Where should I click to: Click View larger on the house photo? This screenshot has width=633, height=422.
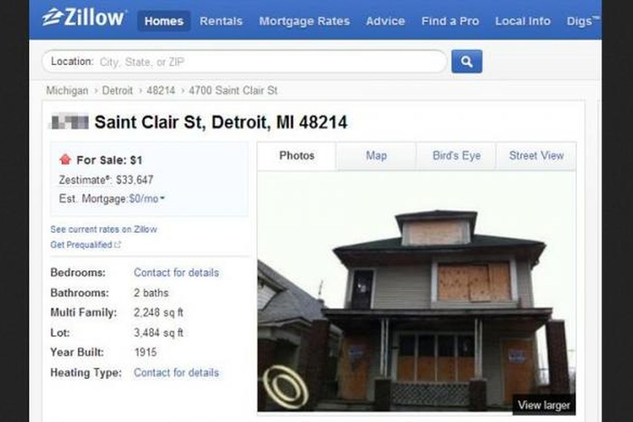point(544,405)
